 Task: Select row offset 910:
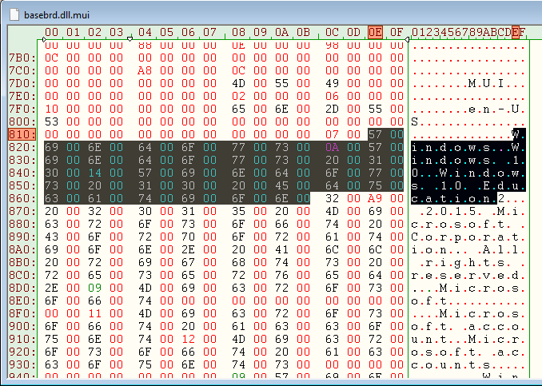click(x=22, y=339)
